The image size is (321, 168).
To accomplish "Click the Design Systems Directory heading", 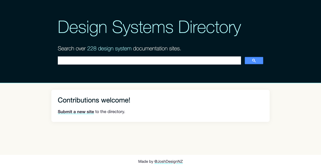I will [x=149, y=28].
